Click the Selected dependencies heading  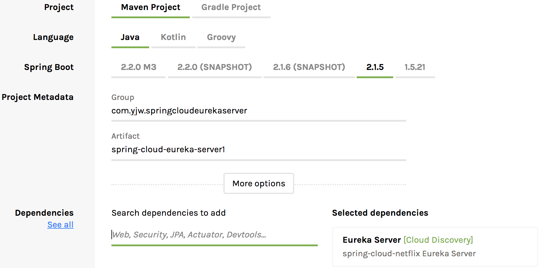(x=380, y=213)
